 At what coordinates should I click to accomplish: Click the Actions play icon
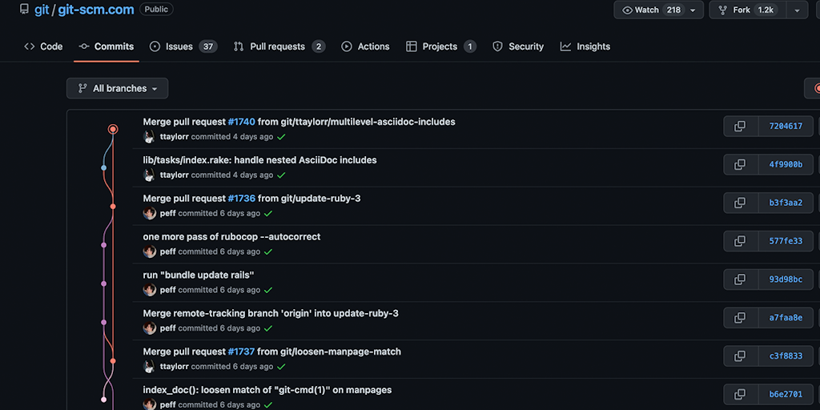(x=347, y=46)
